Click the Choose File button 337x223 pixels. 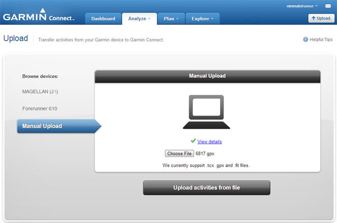(180, 154)
